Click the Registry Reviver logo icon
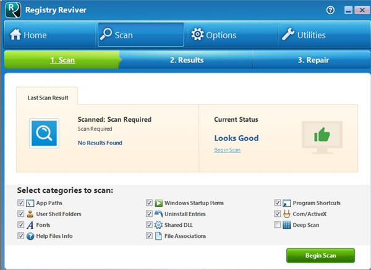 click(x=13, y=10)
